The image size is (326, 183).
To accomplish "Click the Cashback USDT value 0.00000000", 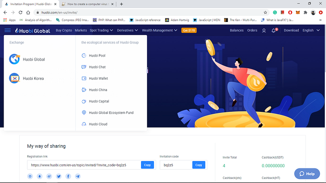I will click(x=273, y=166).
